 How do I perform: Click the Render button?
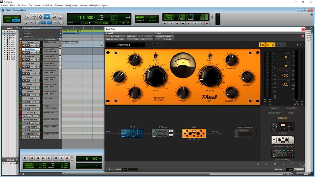[x=299, y=170]
